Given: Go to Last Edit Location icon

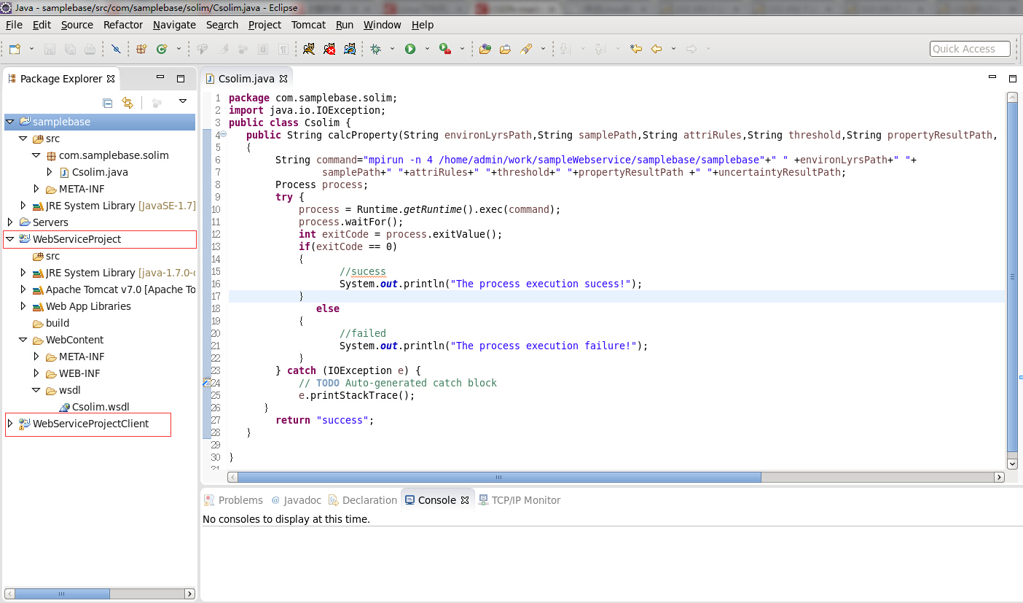Looking at the screenshot, I should tap(636, 49).
